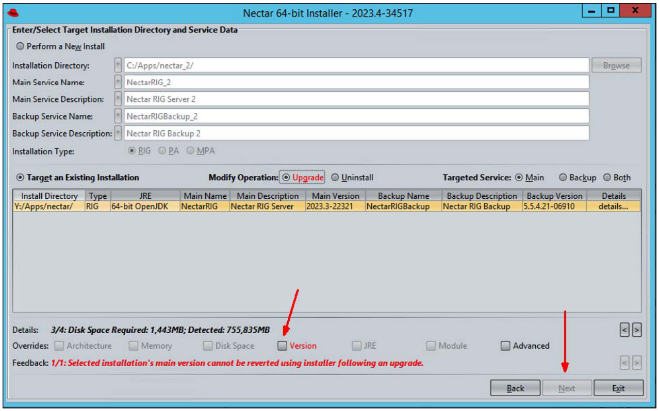Sort by Install Directory column header
659x411 pixels.
pyautogui.click(x=50, y=196)
